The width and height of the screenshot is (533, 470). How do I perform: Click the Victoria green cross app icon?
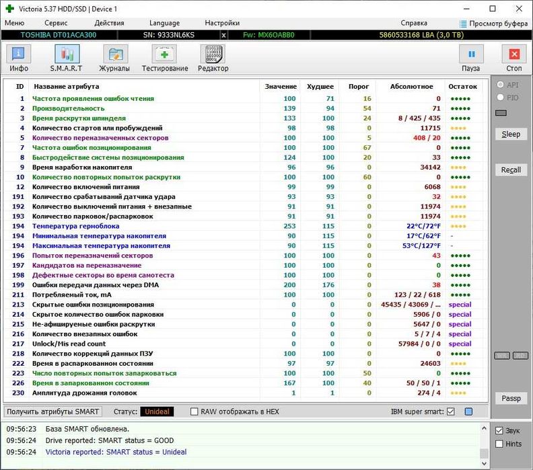[9, 9]
